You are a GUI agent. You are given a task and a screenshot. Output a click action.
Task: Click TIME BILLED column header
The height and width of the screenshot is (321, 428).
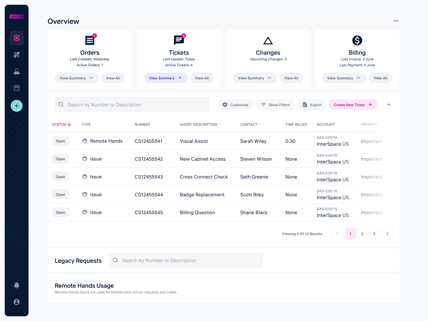tap(296, 124)
